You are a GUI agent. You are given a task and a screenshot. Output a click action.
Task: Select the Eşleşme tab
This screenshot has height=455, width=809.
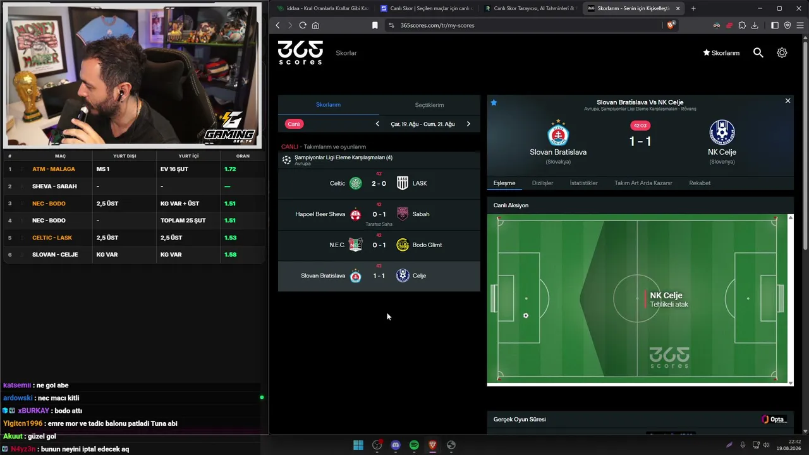(x=504, y=183)
